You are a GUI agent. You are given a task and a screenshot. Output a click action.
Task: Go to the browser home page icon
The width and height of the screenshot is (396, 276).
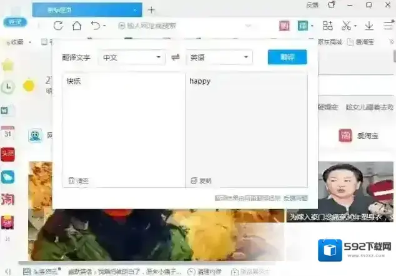coord(76,26)
